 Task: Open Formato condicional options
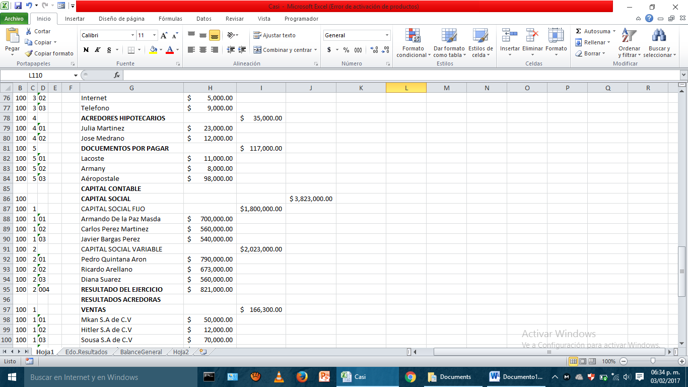click(x=414, y=42)
